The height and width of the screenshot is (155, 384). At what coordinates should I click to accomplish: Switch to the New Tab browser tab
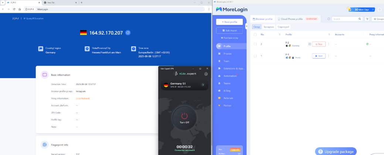[60, 3]
